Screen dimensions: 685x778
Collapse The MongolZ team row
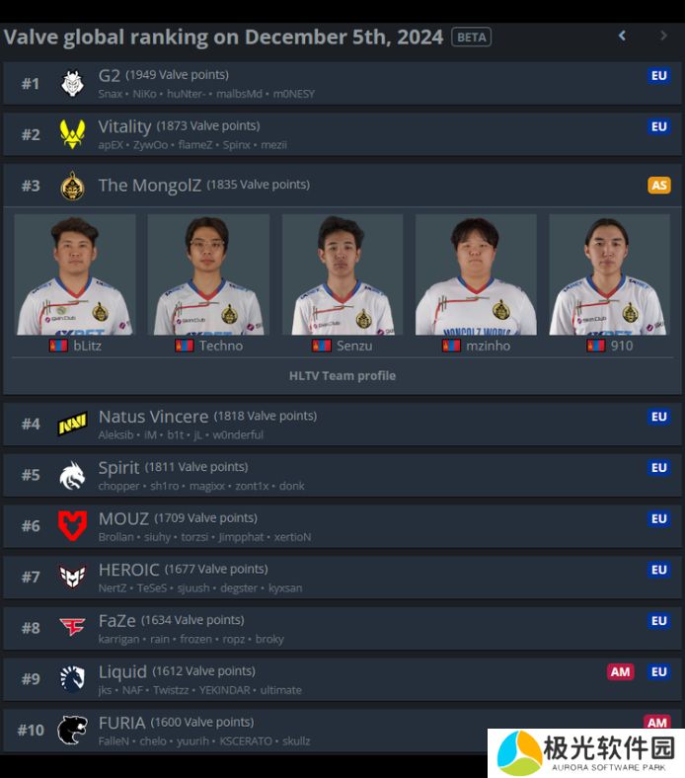342,185
